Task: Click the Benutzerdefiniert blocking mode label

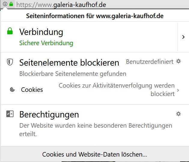Action: pos(150,62)
